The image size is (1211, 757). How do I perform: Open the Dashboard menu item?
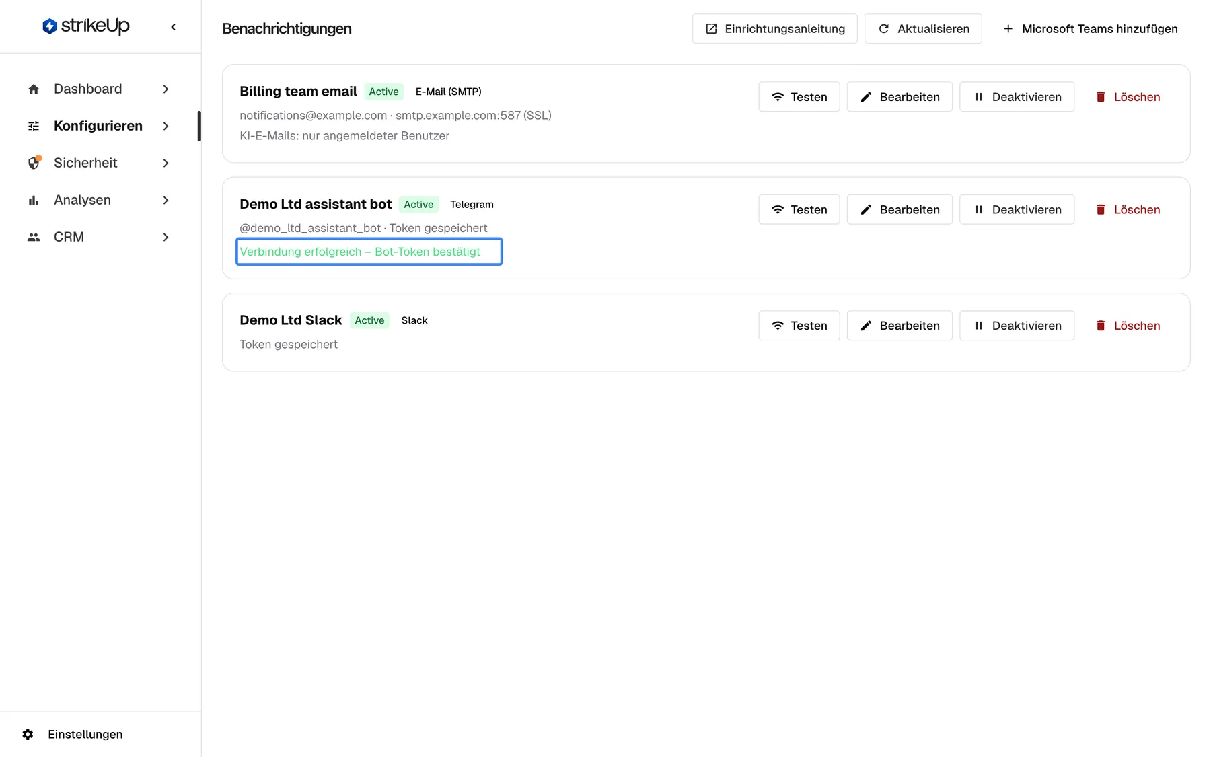coord(99,89)
